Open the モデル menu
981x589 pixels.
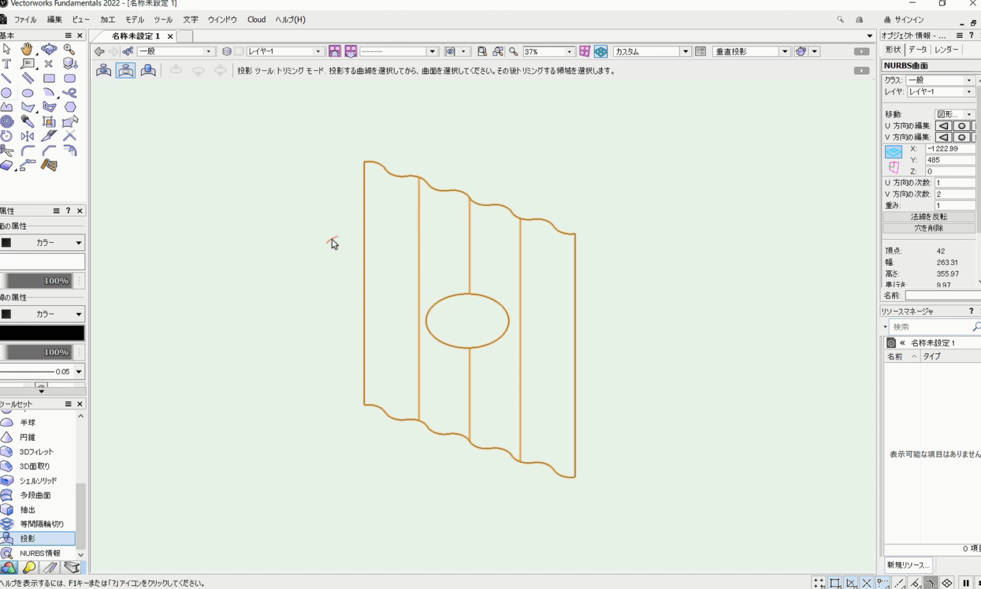pyautogui.click(x=134, y=20)
